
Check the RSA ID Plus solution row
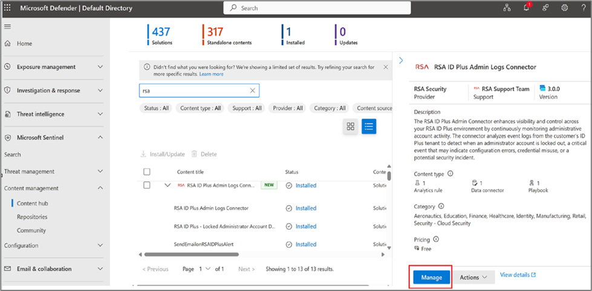click(x=147, y=185)
